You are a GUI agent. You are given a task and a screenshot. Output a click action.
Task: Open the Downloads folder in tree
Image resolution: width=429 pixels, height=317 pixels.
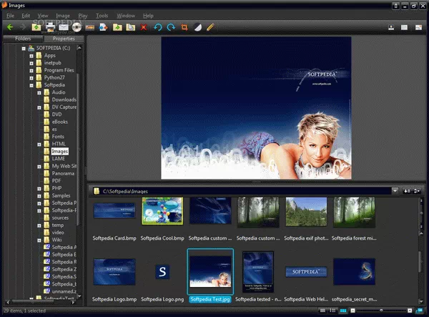point(64,99)
